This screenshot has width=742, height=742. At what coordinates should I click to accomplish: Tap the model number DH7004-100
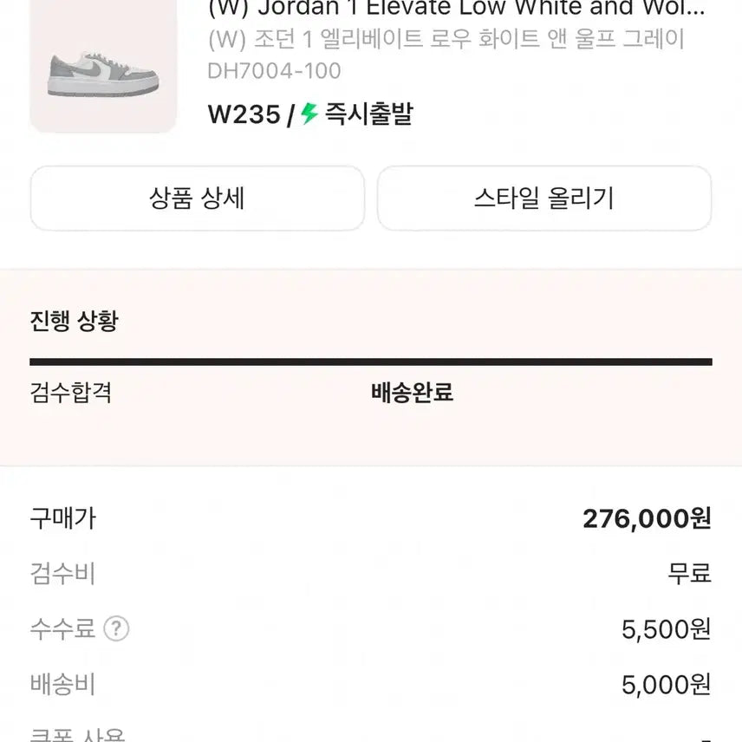275,71
